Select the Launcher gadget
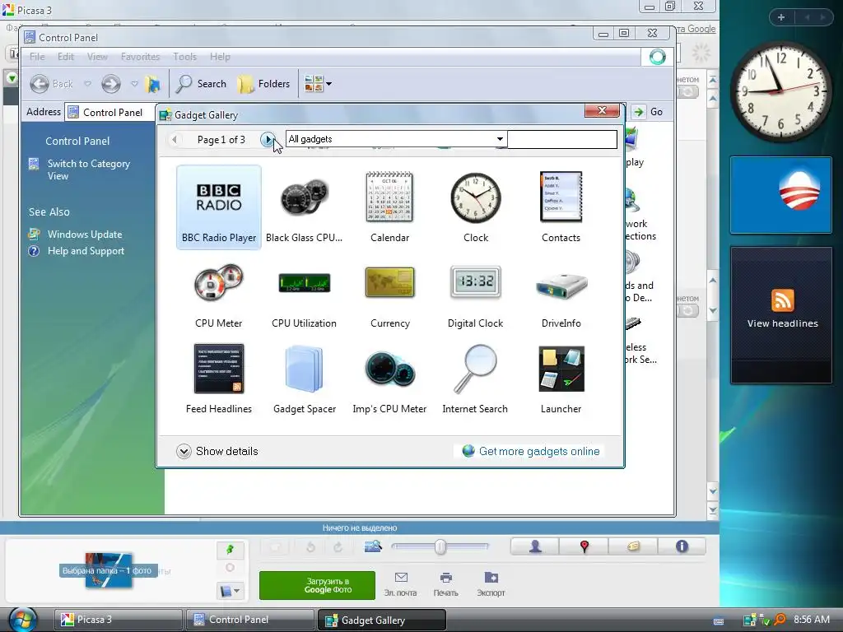Screen dimensions: 843x632 [x=561, y=379]
